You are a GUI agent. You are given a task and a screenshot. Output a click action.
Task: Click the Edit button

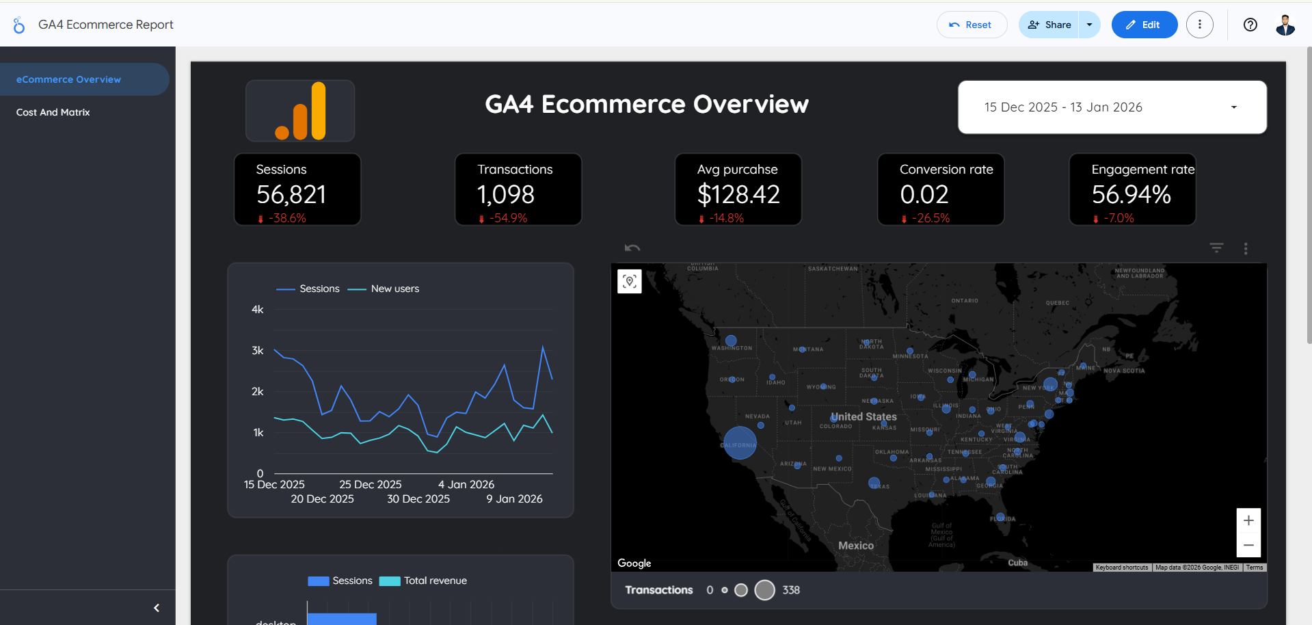tap(1144, 25)
